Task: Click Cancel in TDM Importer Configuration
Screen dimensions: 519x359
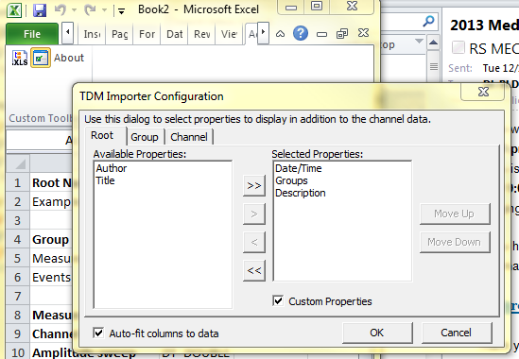Action: pos(457,333)
